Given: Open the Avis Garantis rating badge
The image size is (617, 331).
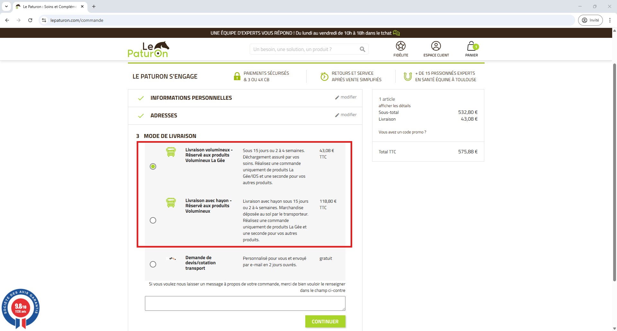Looking at the screenshot, I should [21, 308].
